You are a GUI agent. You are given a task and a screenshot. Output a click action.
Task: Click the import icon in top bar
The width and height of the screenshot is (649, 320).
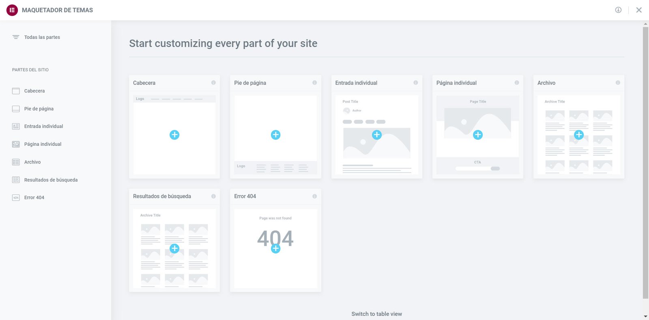618,10
